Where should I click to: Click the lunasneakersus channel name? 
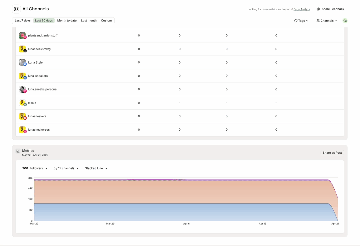tap(39, 130)
